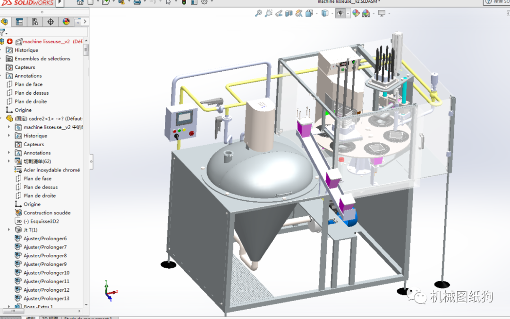Select Acier inoxydable chromé material

[51, 170]
